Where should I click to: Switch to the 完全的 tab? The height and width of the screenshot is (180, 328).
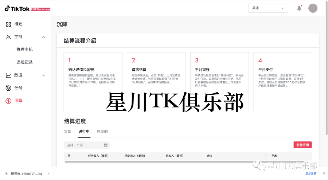point(102,131)
